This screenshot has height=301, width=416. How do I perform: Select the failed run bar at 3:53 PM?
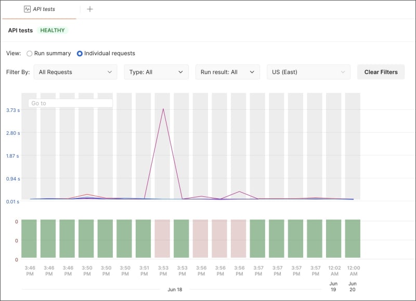pyautogui.click(x=162, y=239)
